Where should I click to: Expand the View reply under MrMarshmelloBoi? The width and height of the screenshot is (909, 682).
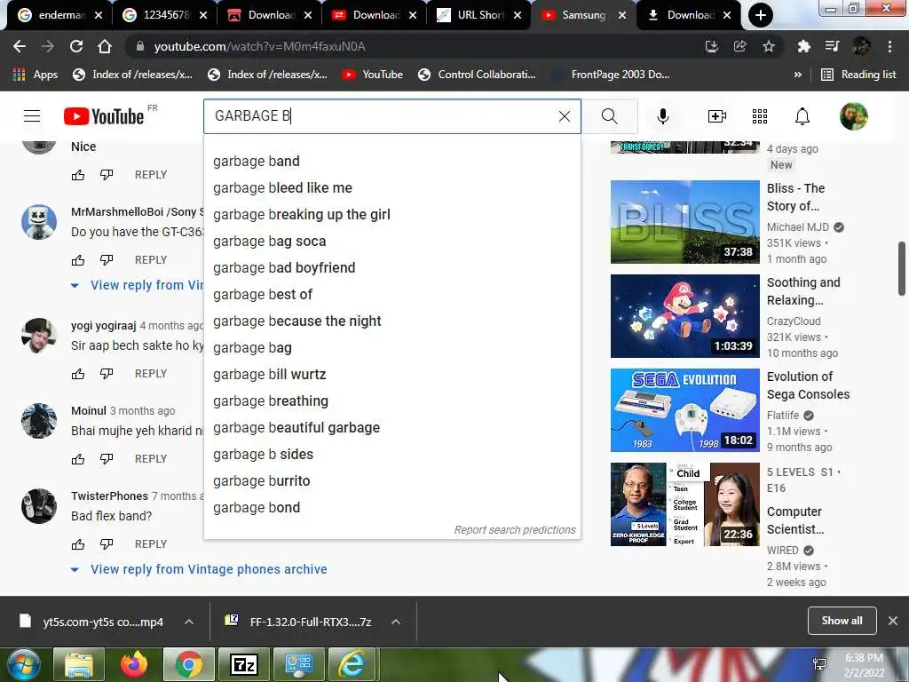(138, 285)
